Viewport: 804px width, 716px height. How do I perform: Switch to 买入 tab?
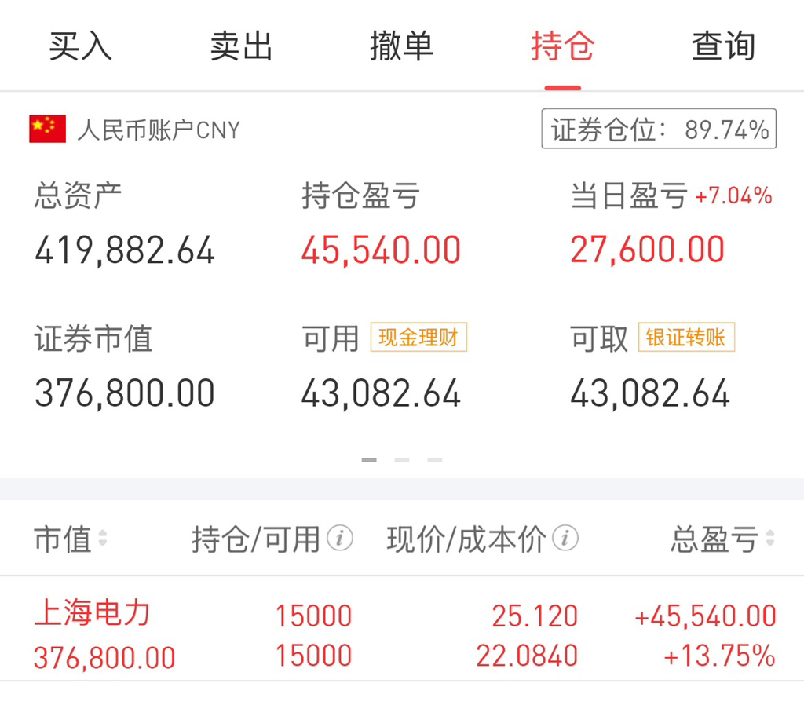[81, 46]
